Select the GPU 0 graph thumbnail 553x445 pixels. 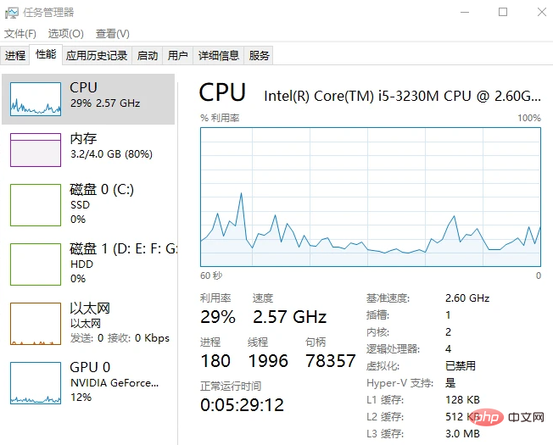36,382
